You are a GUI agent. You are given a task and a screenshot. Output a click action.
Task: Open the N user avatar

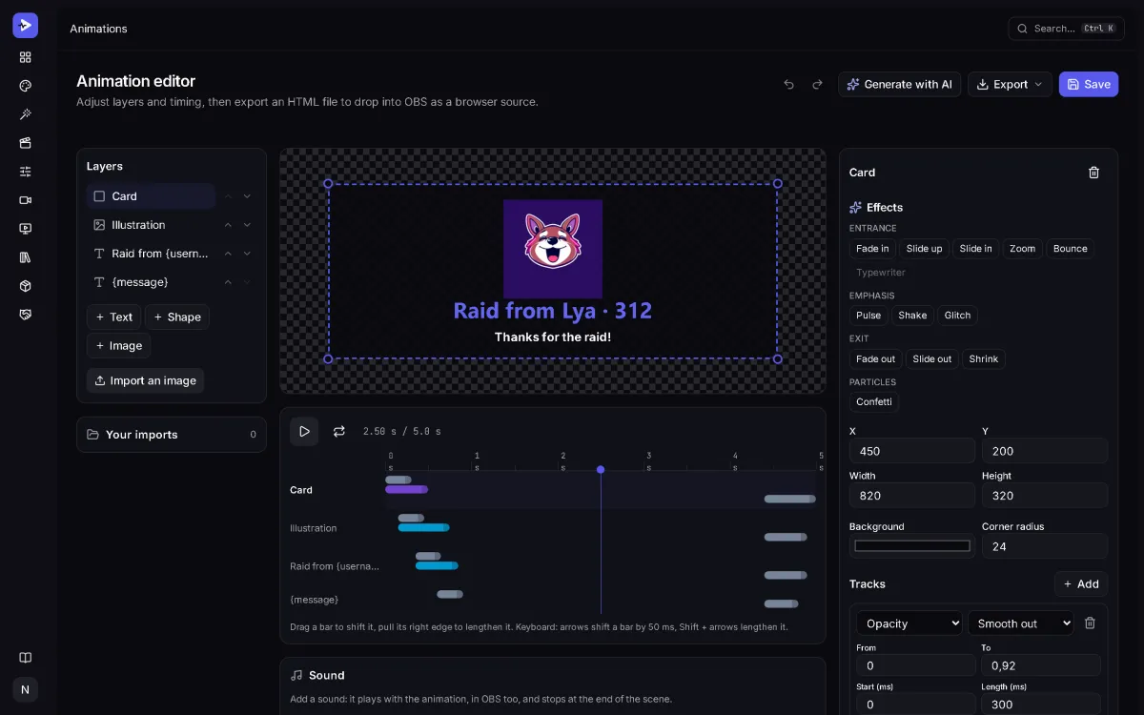pos(26,689)
